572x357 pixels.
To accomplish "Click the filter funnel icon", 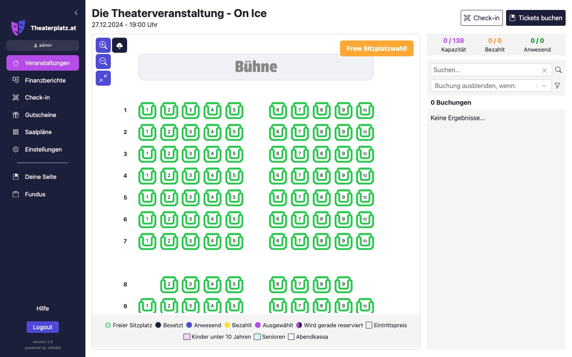I will [557, 86].
